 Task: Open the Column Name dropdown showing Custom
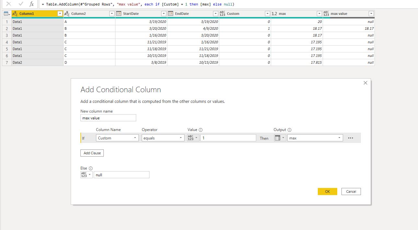[118, 138]
